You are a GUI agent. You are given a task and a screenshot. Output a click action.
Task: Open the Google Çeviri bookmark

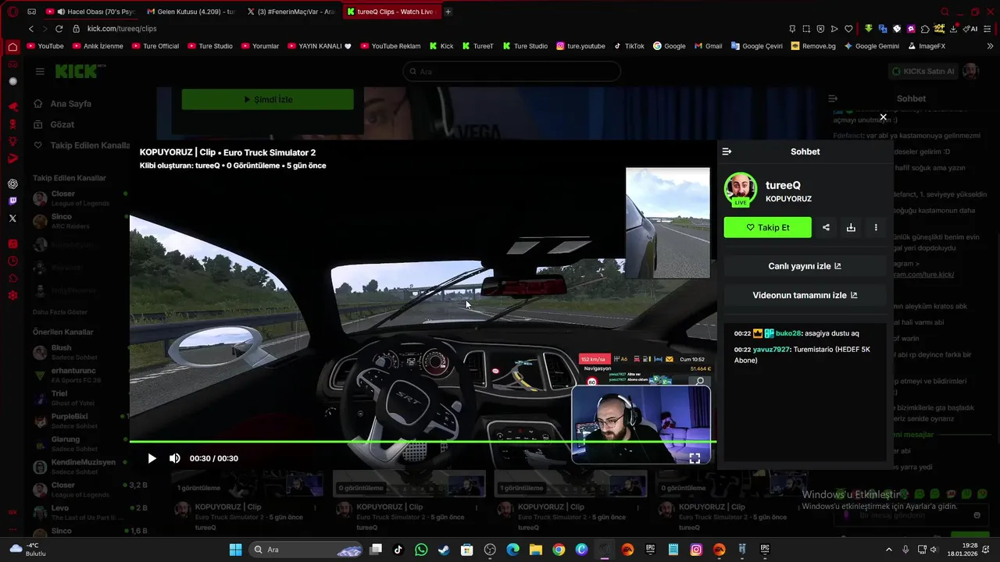coord(756,46)
